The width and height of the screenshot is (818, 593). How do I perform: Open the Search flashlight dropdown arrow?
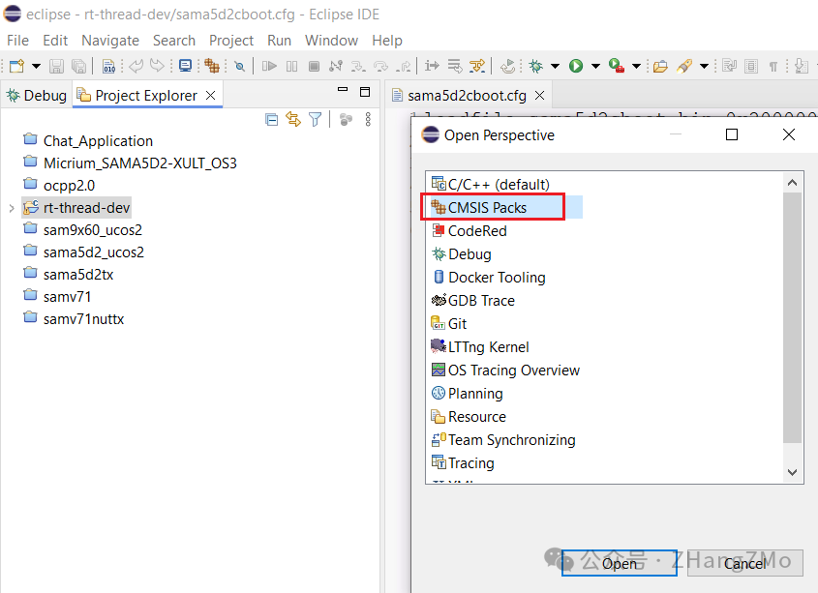(704, 66)
